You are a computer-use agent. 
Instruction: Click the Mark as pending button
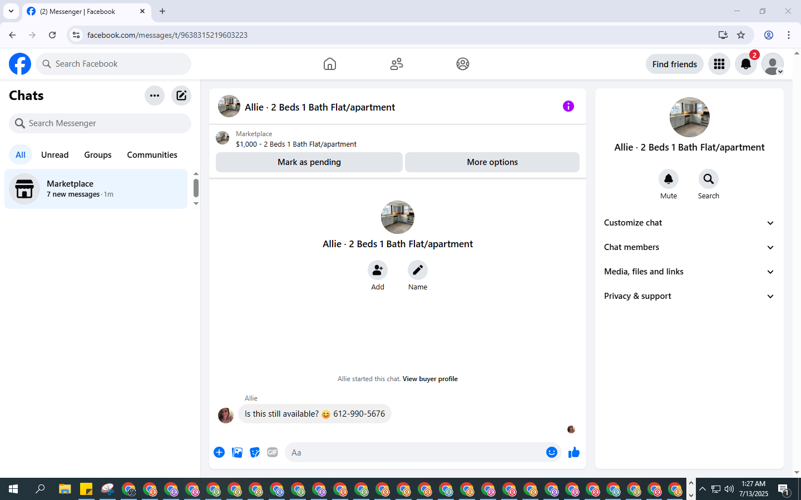[x=309, y=162]
